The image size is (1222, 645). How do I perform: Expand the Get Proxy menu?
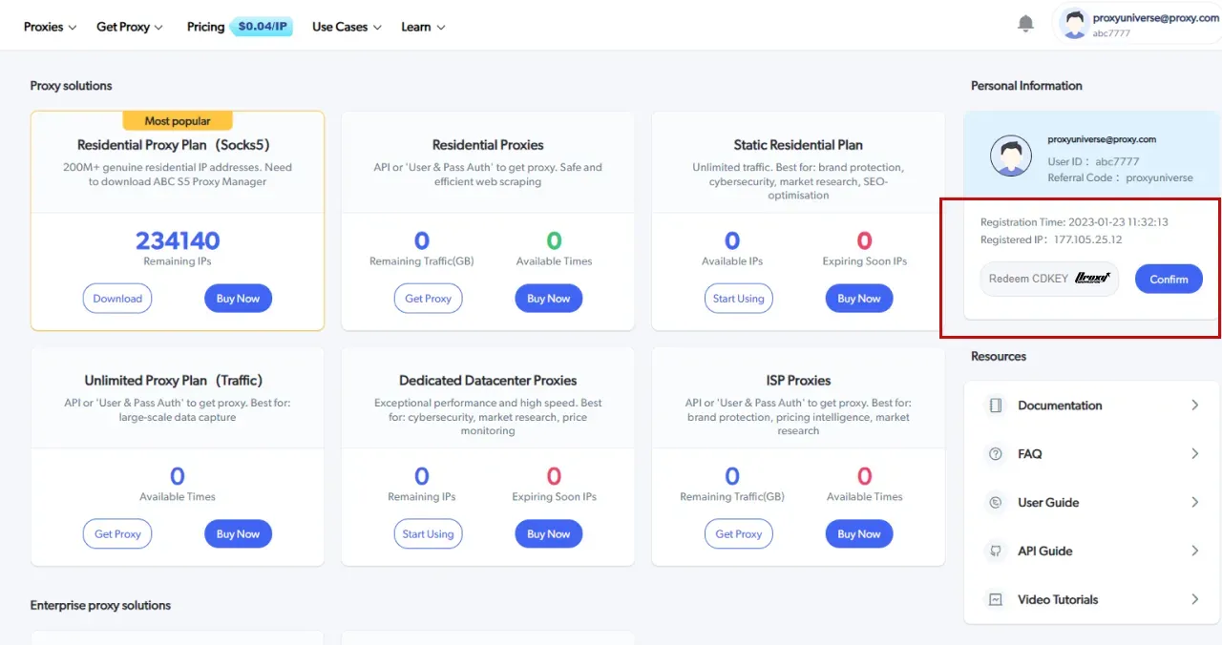[x=129, y=27]
